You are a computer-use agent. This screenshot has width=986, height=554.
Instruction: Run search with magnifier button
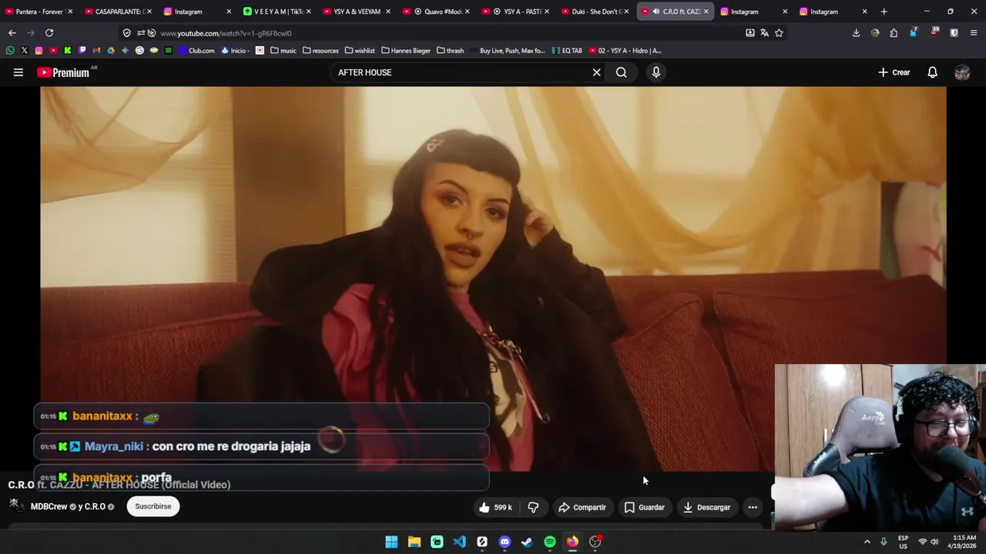point(622,72)
